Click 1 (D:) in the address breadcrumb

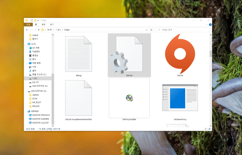[x=58, y=30]
